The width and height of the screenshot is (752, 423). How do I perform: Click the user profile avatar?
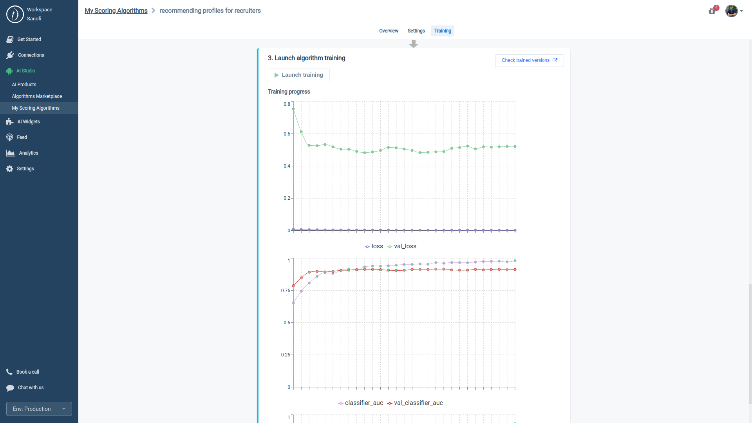(x=732, y=11)
